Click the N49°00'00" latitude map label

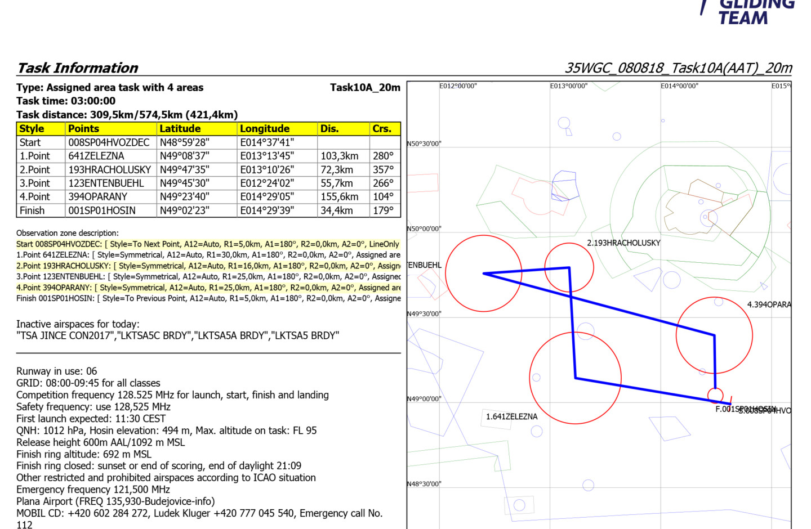click(424, 399)
